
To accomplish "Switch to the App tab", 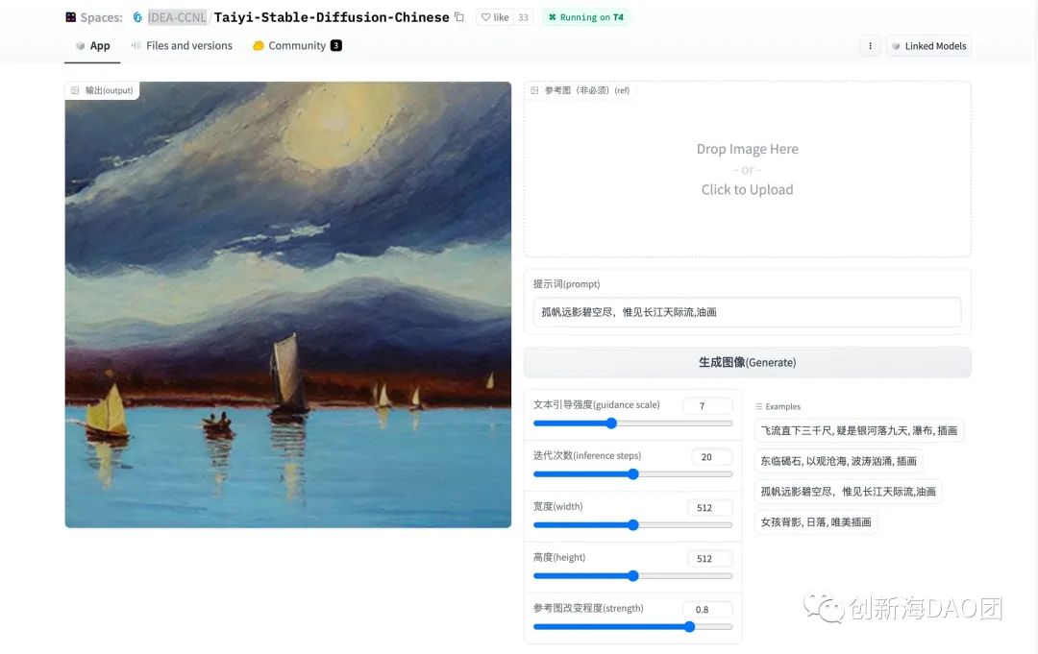I will pos(93,46).
